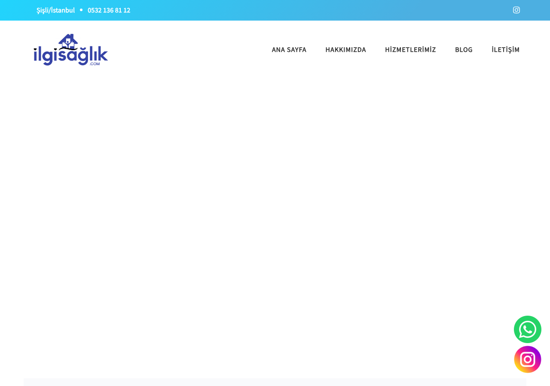
Task: Open the Instagram icon in the top bar
Action: (516, 10)
